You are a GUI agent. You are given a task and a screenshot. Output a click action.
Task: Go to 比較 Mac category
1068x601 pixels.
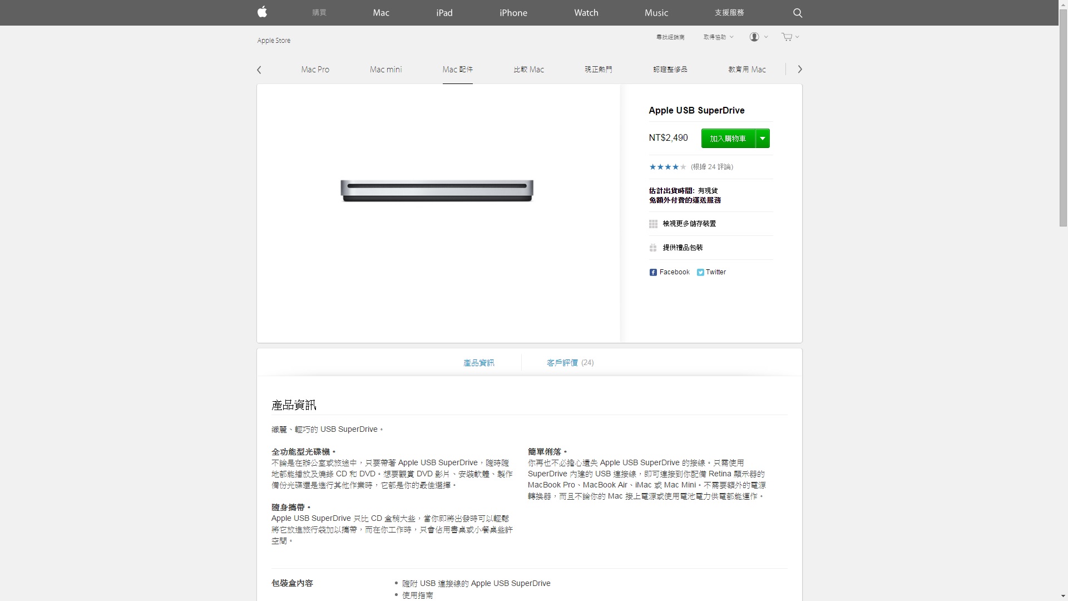[x=529, y=70]
